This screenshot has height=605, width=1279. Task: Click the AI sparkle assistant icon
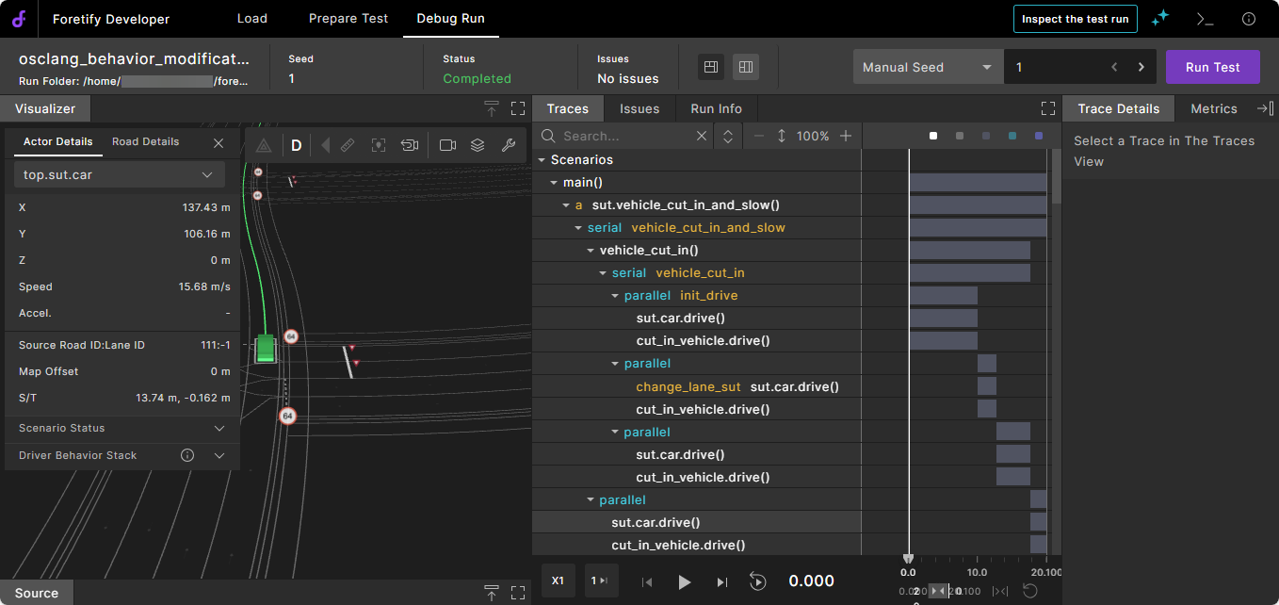[1160, 19]
